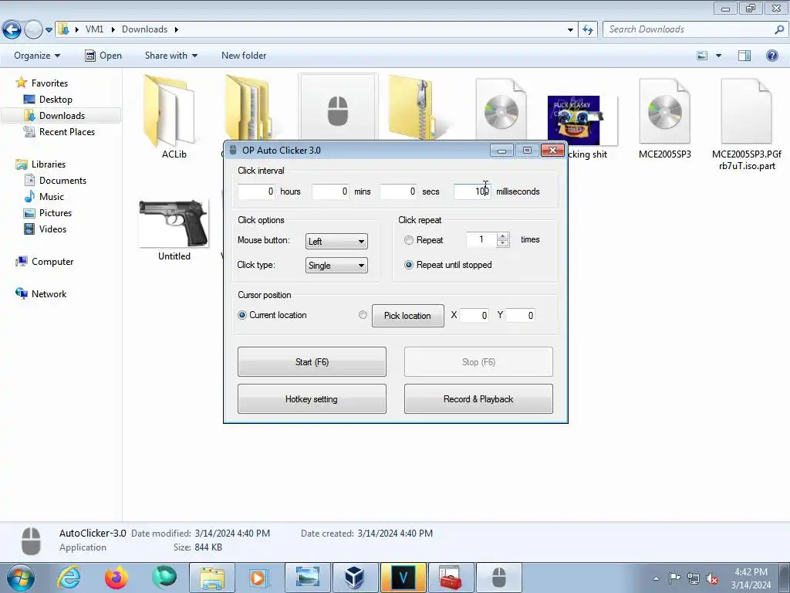The width and height of the screenshot is (790, 593).
Task: Click the X coordinate field
Action: [x=474, y=315]
